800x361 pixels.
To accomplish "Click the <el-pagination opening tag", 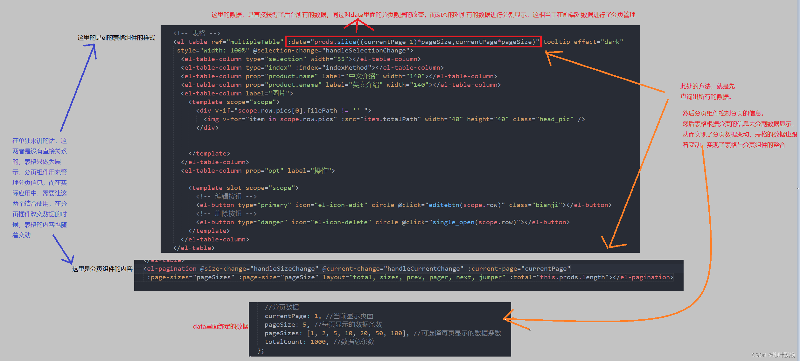I will coord(170,268).
